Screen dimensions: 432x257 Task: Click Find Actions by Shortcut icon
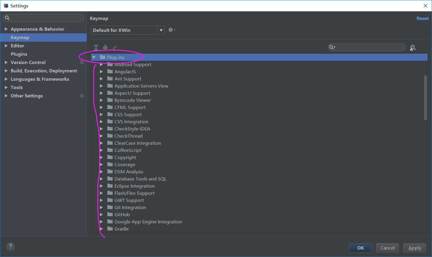click(413, 47)
